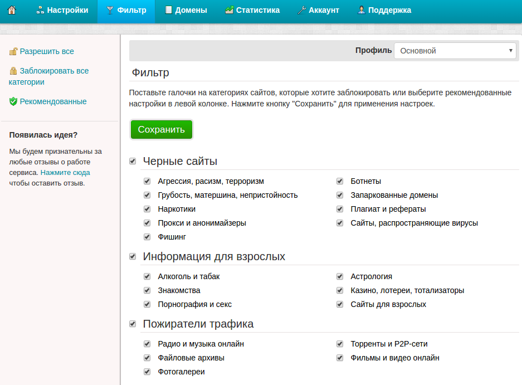
Task: Uncheck Радио и музыка онлайн checkbox
Action: pyautogui.click(x=147, y=344)
